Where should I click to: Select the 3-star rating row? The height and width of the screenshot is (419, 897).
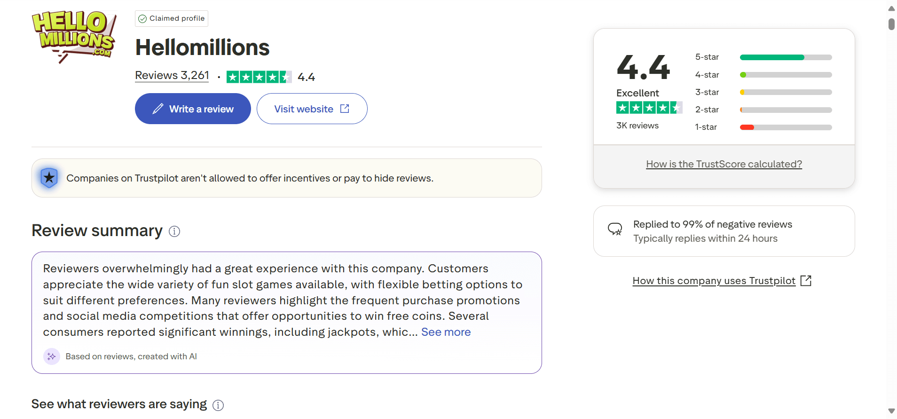(x=763, y=92)
